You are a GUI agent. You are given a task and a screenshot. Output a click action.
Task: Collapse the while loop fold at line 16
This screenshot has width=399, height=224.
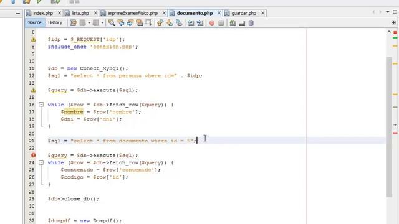point(41,105)
